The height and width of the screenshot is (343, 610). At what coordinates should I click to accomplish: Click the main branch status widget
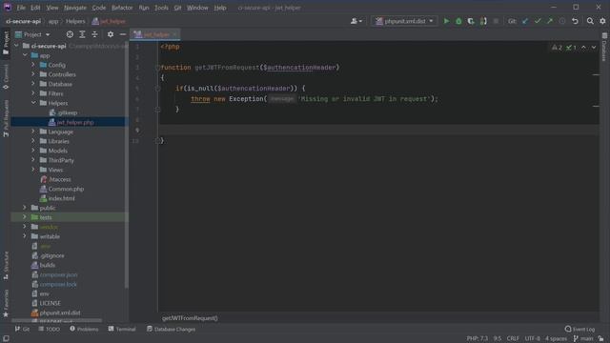583,339
